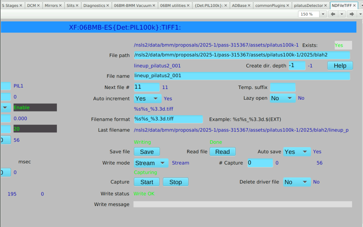Close the 06BM-BMM Vacuum tab
The height and width of the screenshot is (227, 363).
point(154,5)
